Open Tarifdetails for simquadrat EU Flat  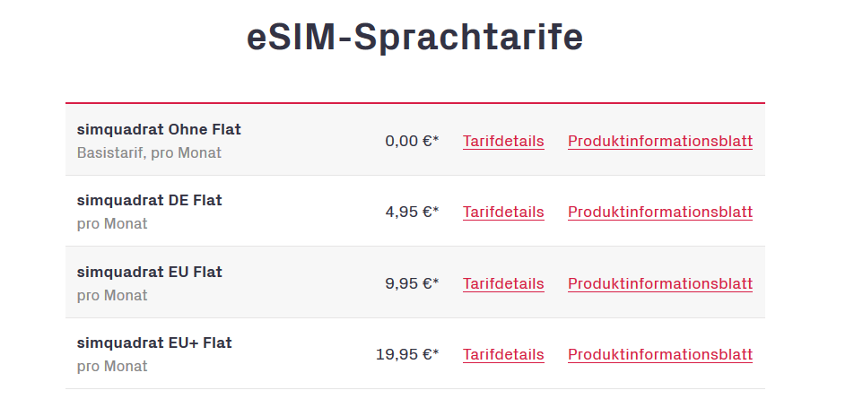click(503, 283)
